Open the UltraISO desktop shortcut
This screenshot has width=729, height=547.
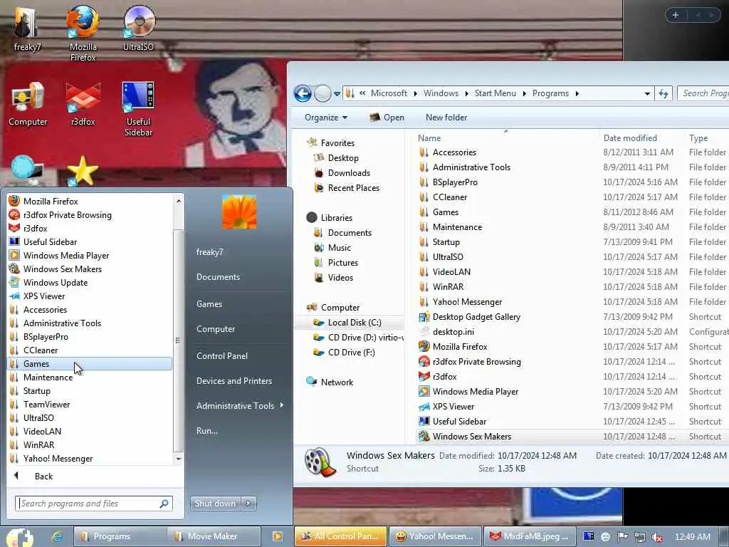[138, 28]
